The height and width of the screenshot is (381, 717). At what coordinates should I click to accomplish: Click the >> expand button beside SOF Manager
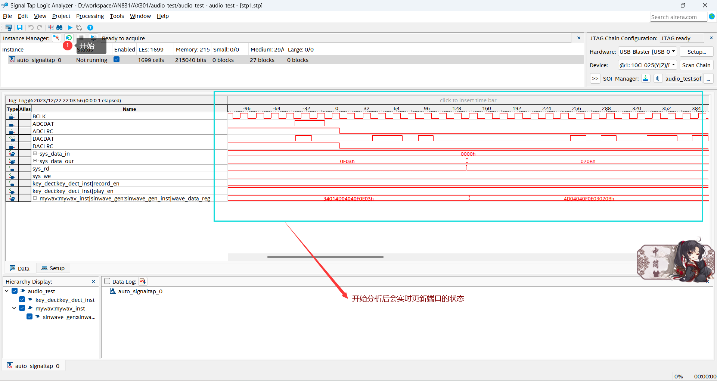click(595, 78)
